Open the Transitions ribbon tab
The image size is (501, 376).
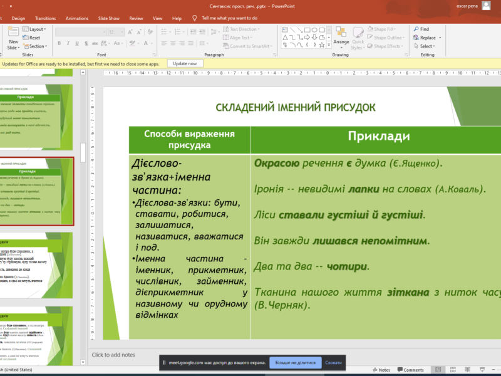[45, 18]
